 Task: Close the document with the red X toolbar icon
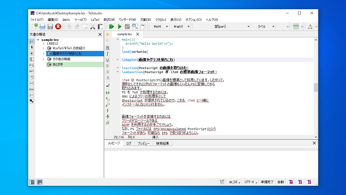(x=58, y=27)
